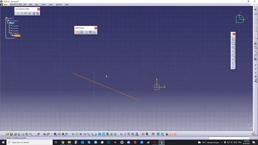Click Formula f(x) icon
258x145 pixels.
tap(45, 134)
